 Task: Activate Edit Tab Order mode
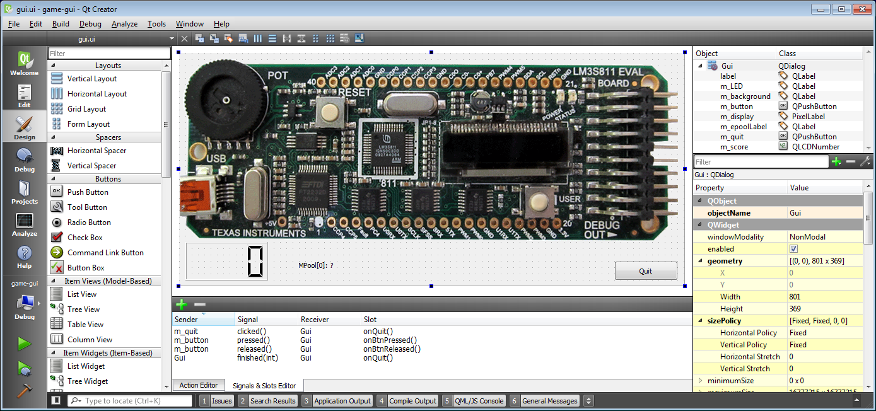coord(243,38)
